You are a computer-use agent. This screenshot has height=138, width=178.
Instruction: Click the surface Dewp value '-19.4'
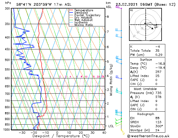coord(160,68)
